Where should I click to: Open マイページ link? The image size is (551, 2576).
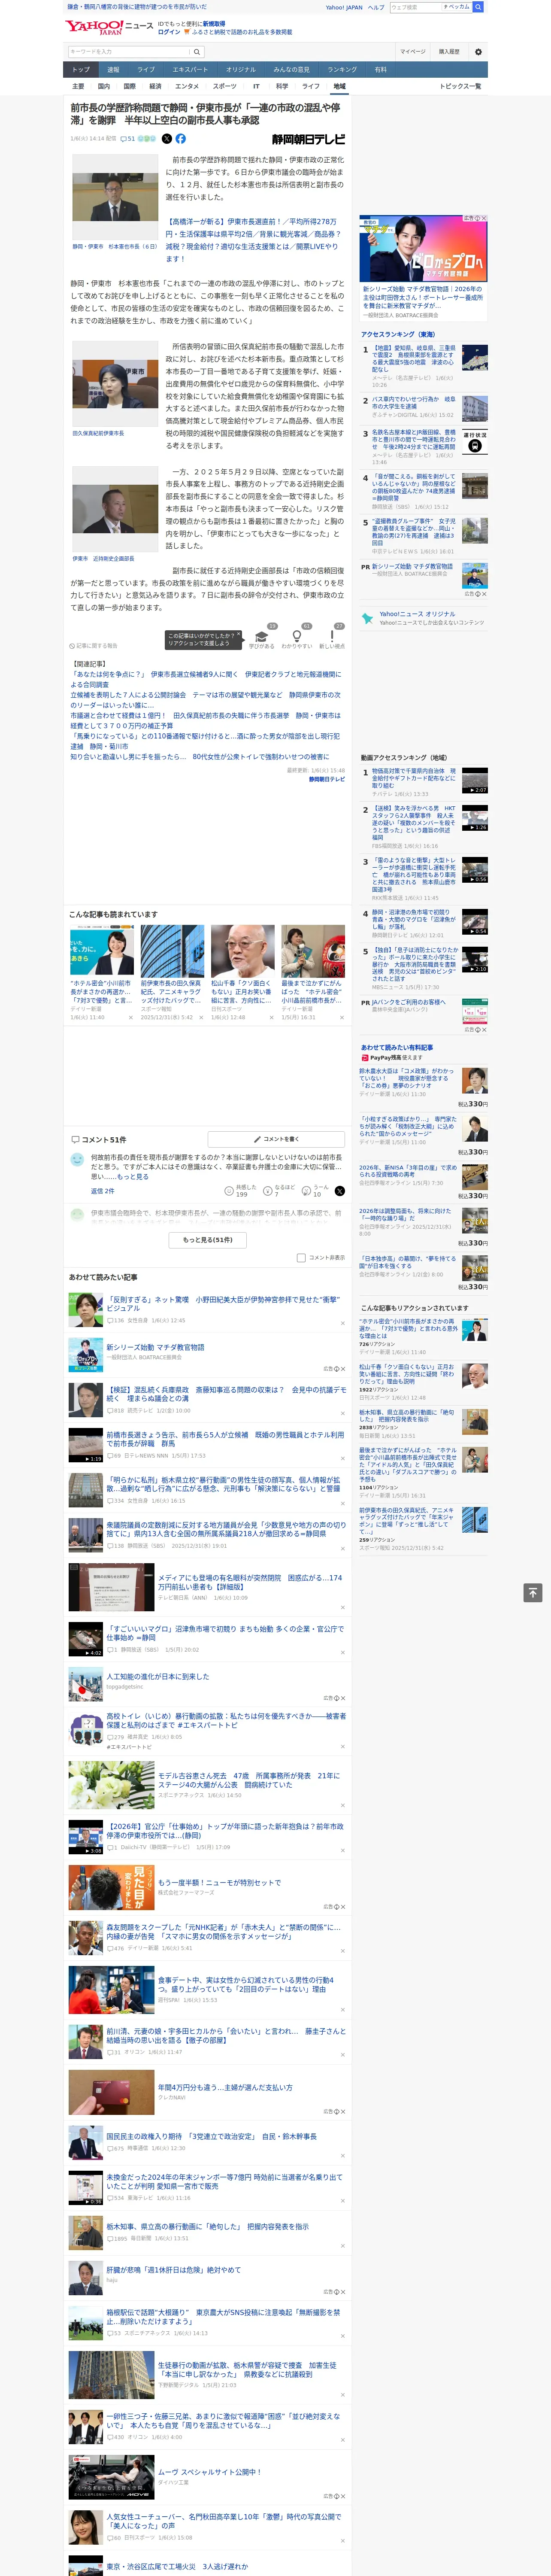(x=413, y=51)
